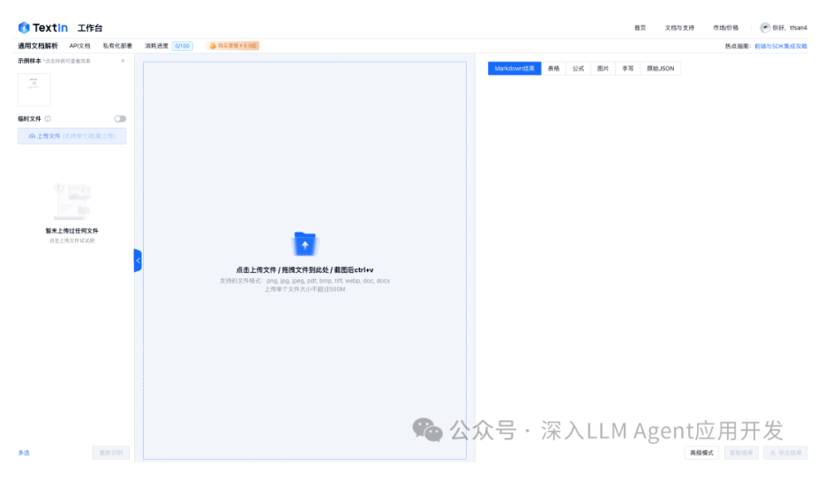839x487 pixels.
Task: Click the orange 购买套餐 promotion badge
Action: pyautogui.click(x=233, y=46)
